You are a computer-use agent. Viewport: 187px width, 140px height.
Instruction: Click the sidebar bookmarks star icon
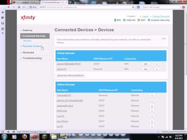pos(3,12)
